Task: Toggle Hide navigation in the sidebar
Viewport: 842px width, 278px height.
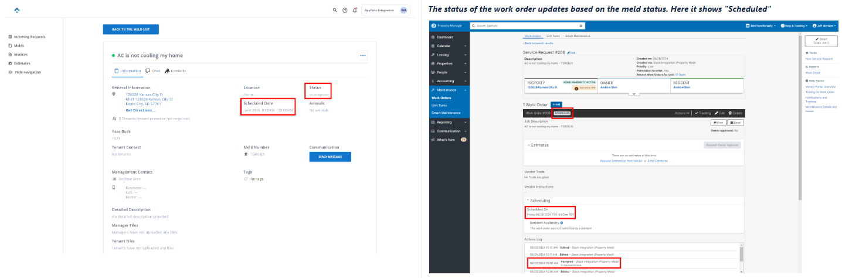Action: [28, 72]
